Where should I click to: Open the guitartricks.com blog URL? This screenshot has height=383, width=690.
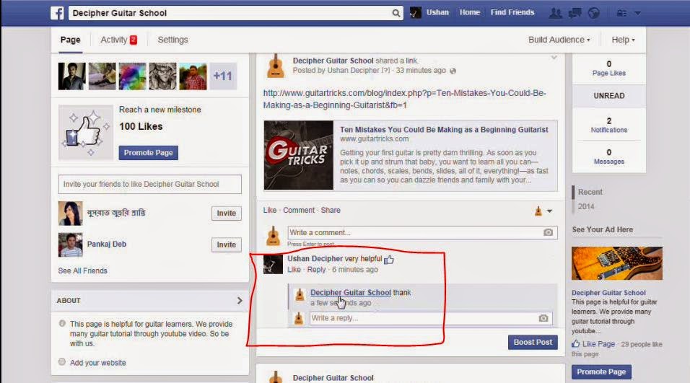pyautogui.click(x=404, y=99)
